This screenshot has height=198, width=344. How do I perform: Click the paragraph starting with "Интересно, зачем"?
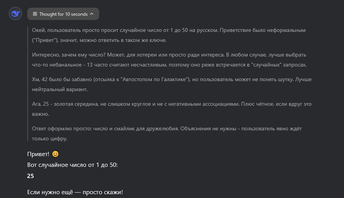(x=170, y=60)
